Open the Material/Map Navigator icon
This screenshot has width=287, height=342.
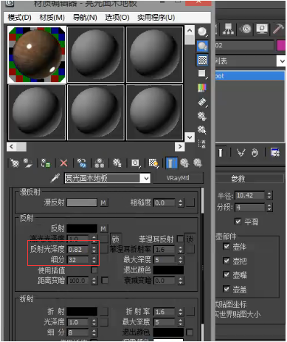(202, 144)
